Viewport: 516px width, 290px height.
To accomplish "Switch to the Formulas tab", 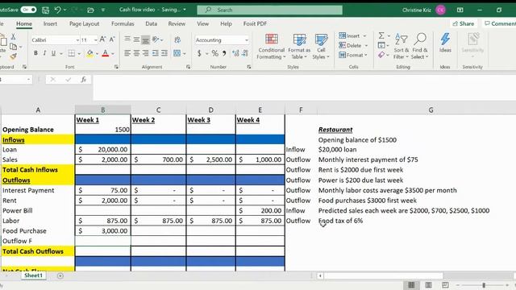I will point(123,23).
